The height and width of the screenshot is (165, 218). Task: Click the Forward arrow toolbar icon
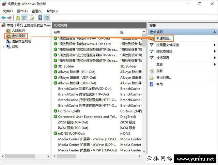tap(10, 18)
